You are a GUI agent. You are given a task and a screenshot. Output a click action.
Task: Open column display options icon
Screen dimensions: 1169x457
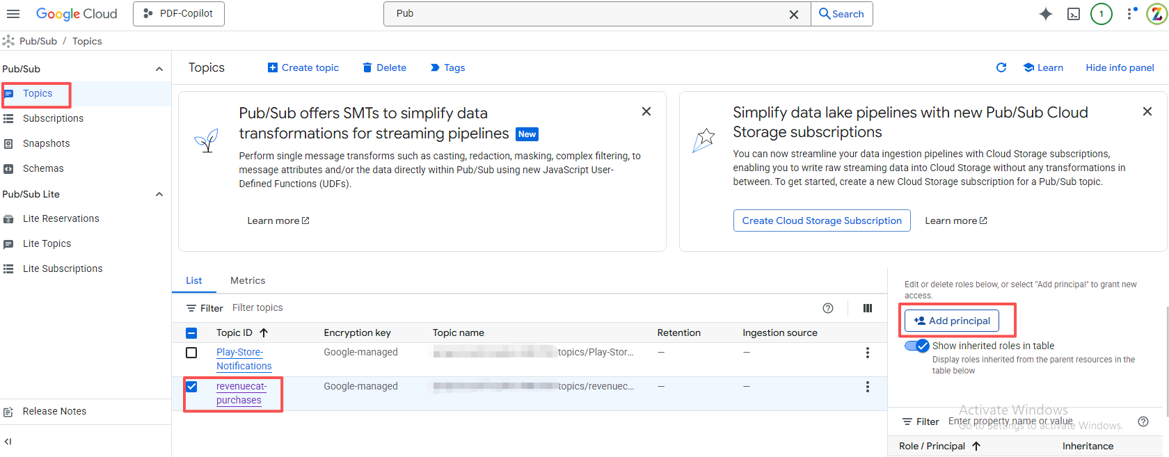(868, 308)
